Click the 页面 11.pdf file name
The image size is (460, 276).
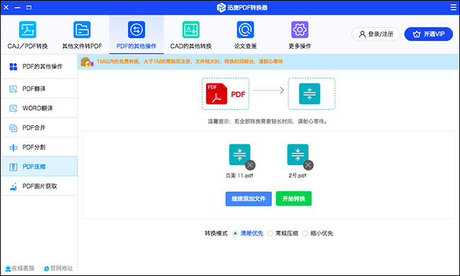[x=239, y=176]
